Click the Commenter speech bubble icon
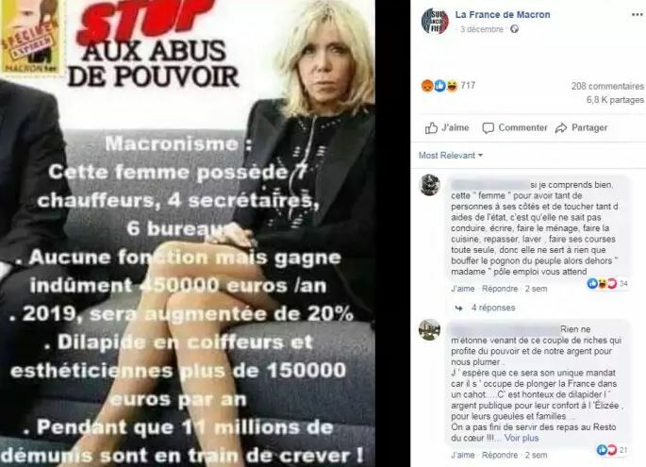Screen dimensions: 646x467 (489, 128)
